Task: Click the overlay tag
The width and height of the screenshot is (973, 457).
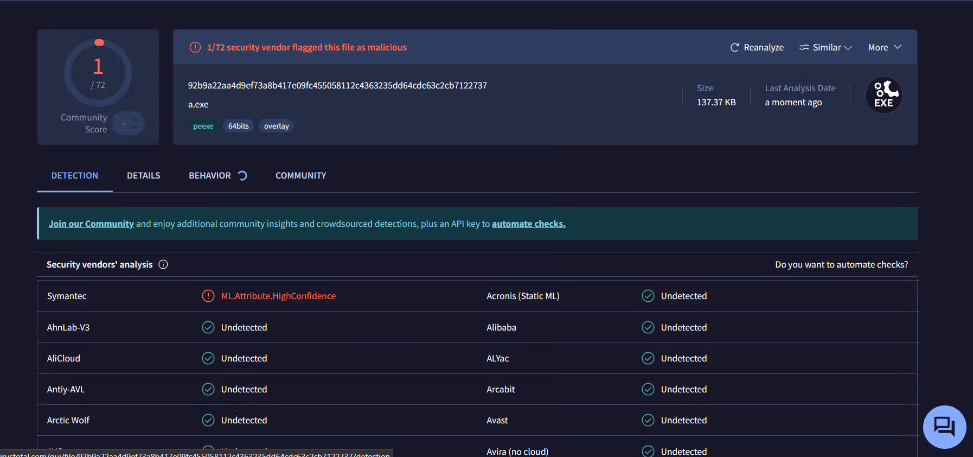Action: click(277, 126)
